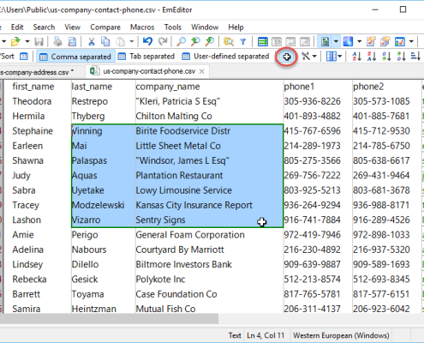This screenshot has width=424, height=343.
Task: Open a file with the folder icon
Action: pyautogui.click(x=15, y=42)
